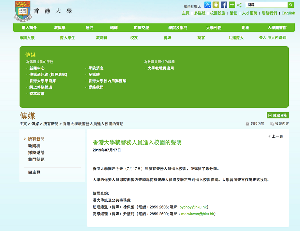The height and width of the screenshot is (231, 300).
Task: Select the 傳媒 audience tab
Action: (167, 38)
